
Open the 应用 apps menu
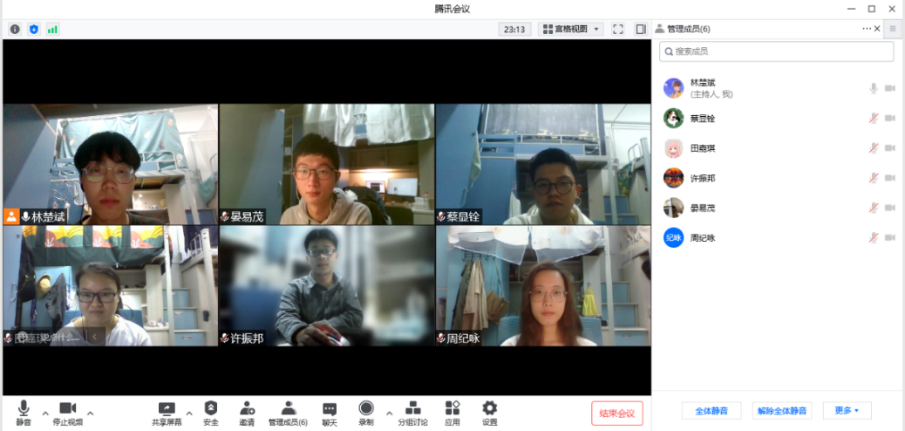pos(452,413)
